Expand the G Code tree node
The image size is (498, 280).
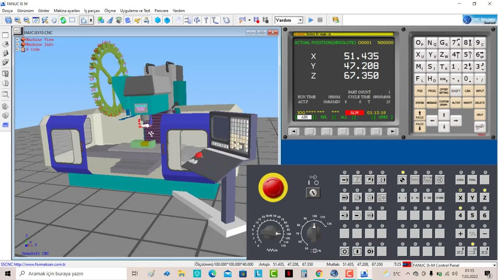(x=18, y=50)
